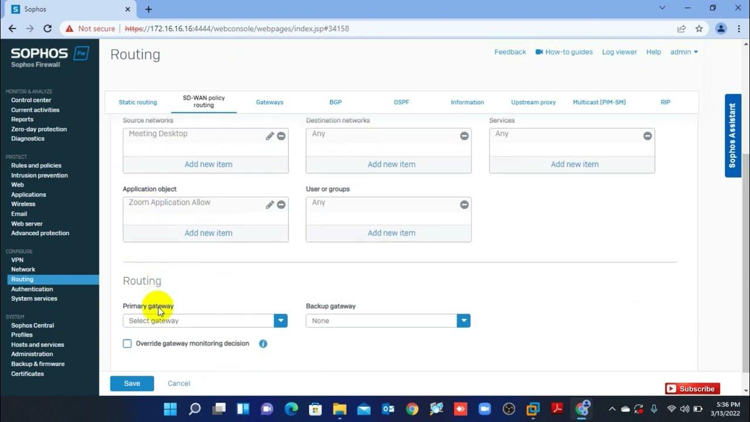
Task: Open Outlook from the taskbar
Action: (x=388, y=409)
